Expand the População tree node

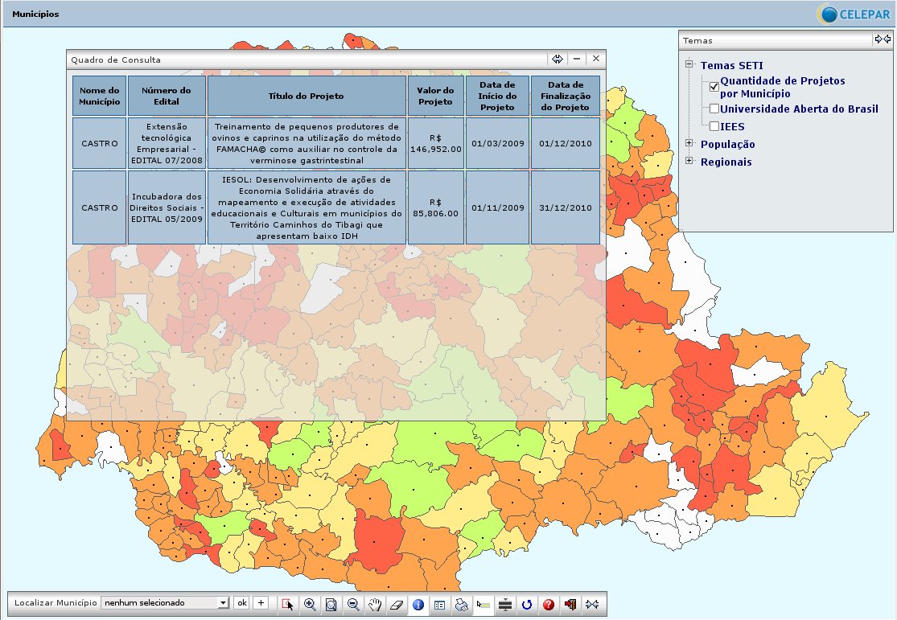689,144
